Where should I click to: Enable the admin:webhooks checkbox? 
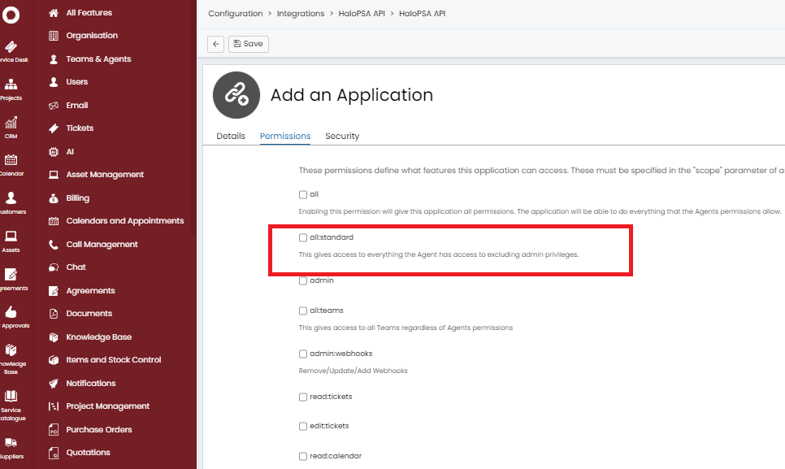(x=303, y=354)
